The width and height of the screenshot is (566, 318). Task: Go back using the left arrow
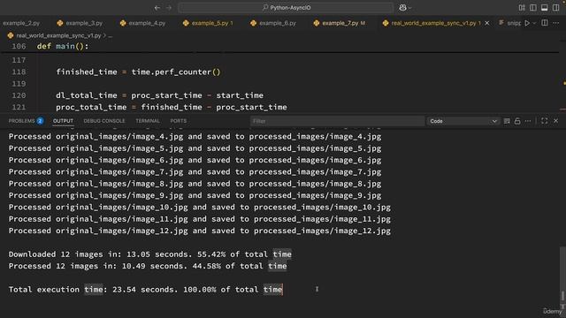tap(157, 8)
